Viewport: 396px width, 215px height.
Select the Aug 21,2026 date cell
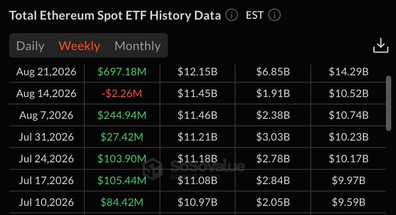point(46,72)
